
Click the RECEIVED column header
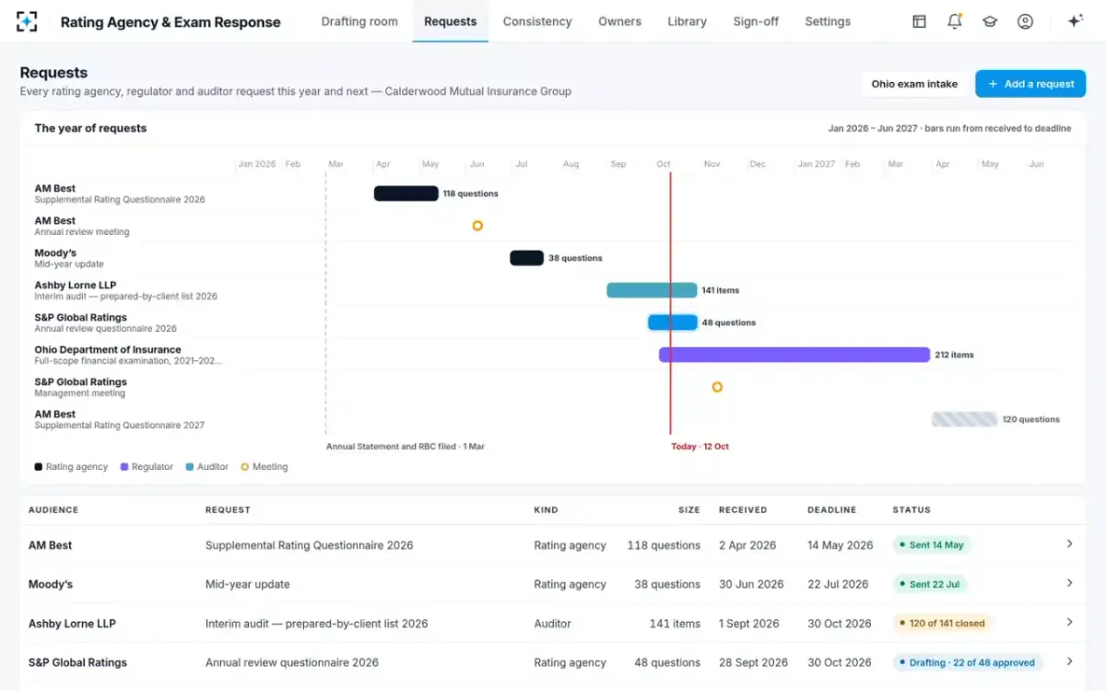coord(743,509)
